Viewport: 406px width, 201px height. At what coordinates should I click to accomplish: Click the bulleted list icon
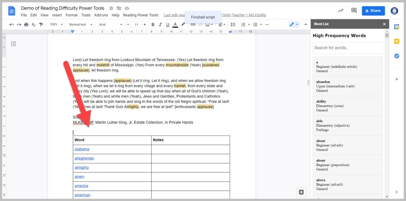tap(255, 25)
